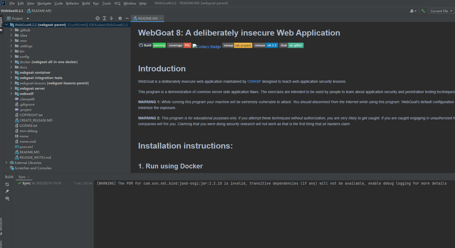Screen dimensions: 455x248
Task: Click README.MD breadcrumb in navigation bar
Action: [x=39, y=11]
